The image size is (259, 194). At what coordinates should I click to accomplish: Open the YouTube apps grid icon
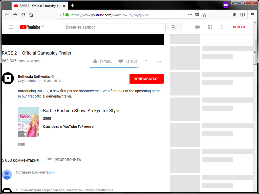(x=210, y=27)
